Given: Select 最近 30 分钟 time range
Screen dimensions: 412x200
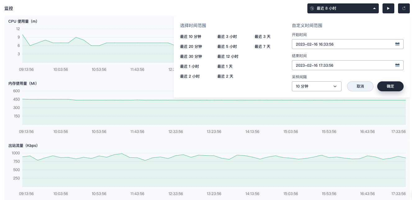Looking at the screenshot, I should 191,57.
